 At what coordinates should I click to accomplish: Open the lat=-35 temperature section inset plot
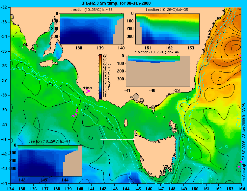click(167, 29)
